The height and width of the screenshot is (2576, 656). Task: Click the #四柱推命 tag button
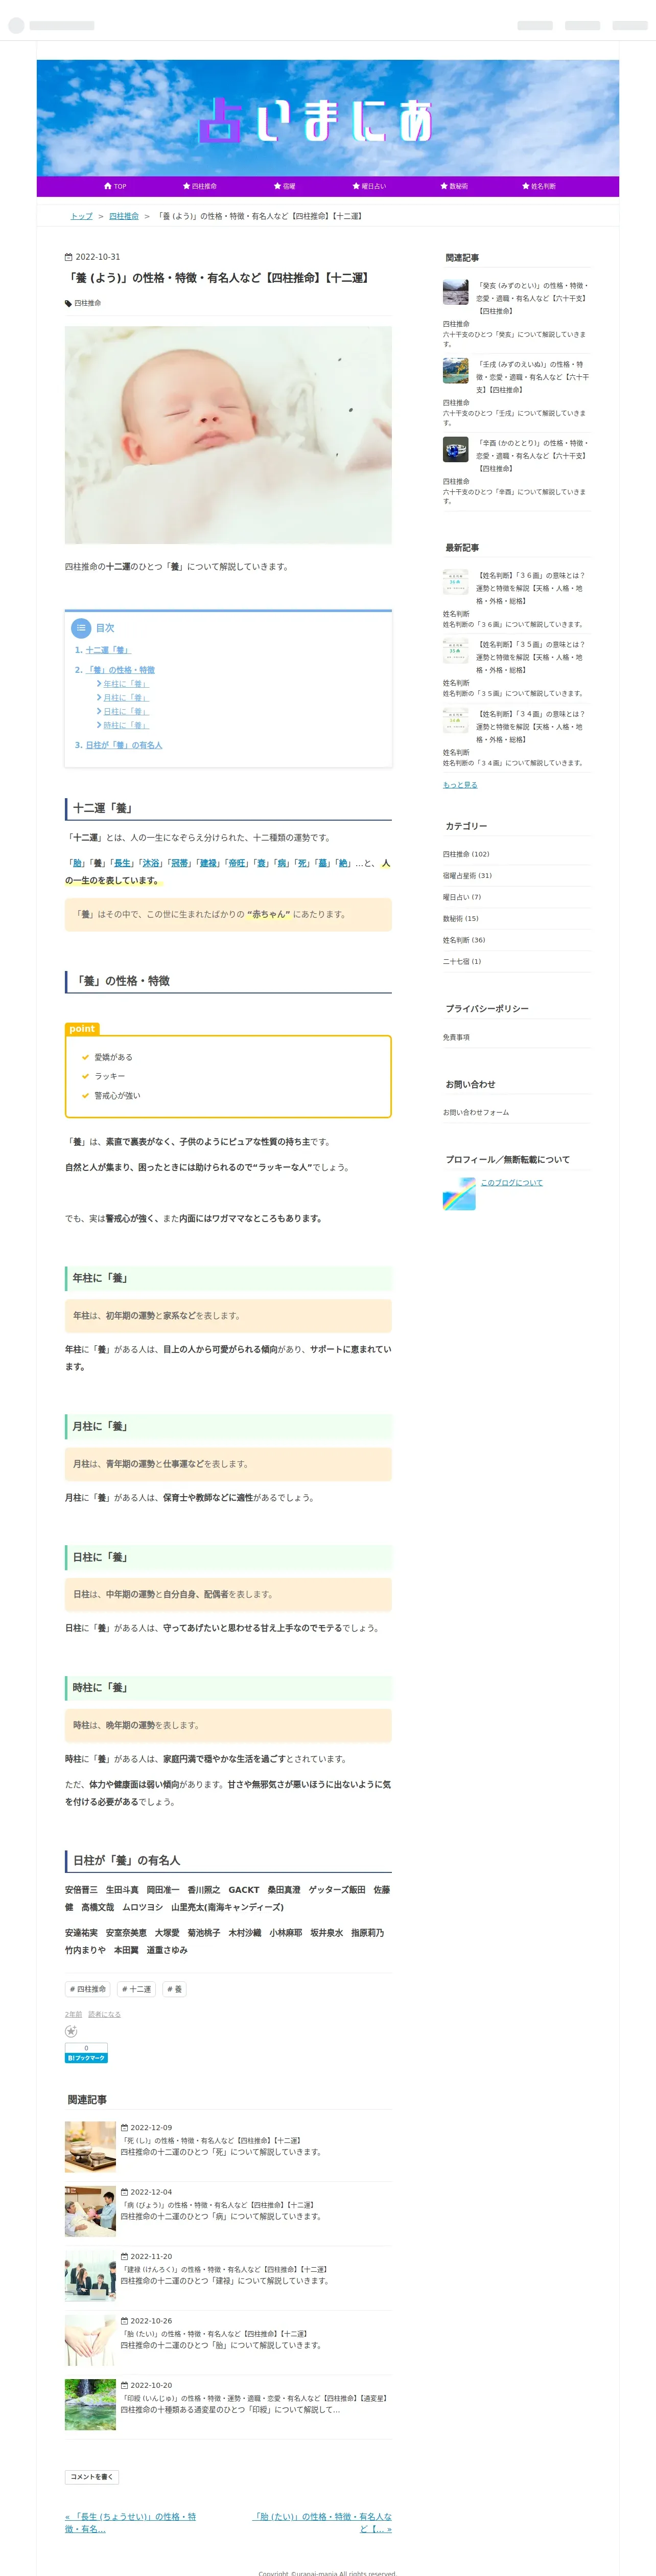click(x=88, y=1989)
